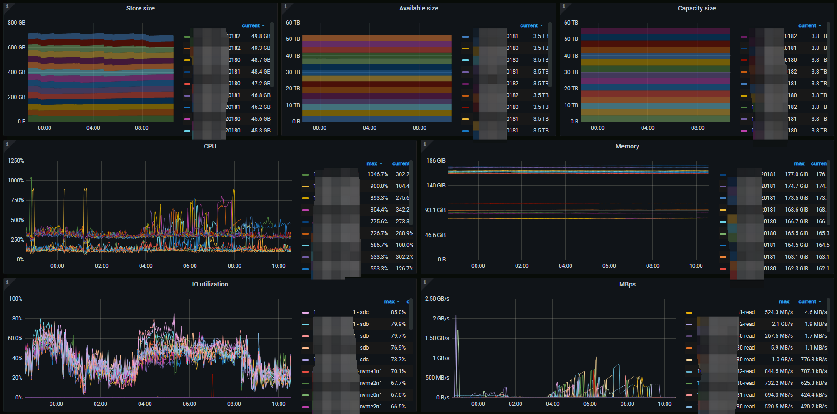The image size is (837, 414).
Task: Click color swatch of 1046.7% CPU series
Action: (x=305, y=175)
